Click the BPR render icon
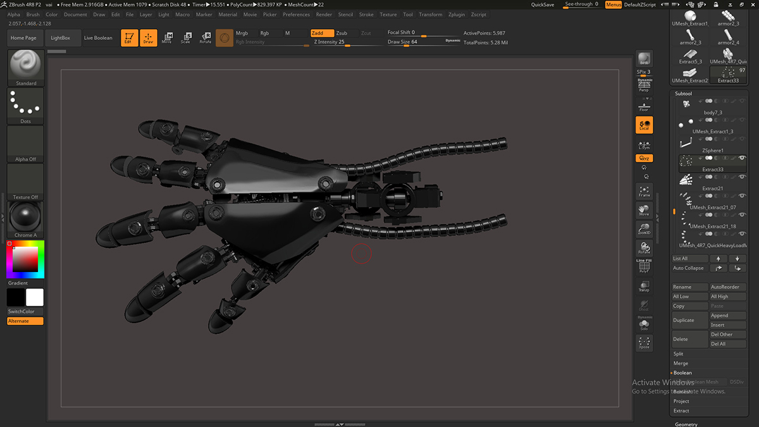 click(x=644, y=59)
